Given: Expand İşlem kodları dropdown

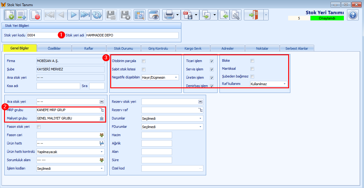Looking at the screenshot, I should coord(102,169).
